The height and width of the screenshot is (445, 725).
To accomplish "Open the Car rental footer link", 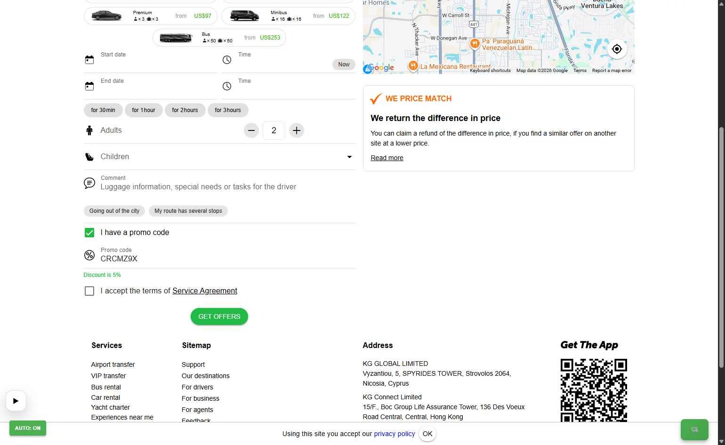I will tap(105, 397).
